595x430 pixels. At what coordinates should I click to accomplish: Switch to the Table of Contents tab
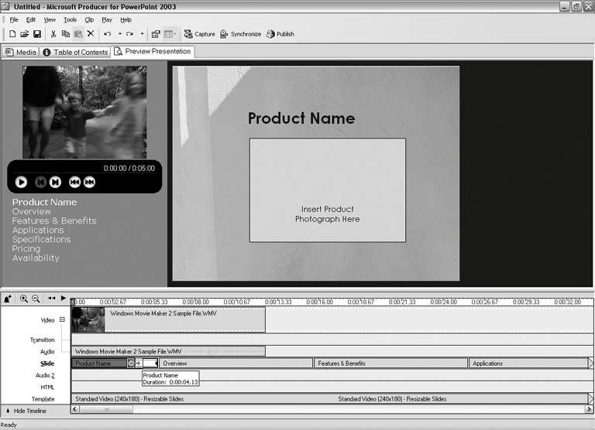click(x=75, y=52)
